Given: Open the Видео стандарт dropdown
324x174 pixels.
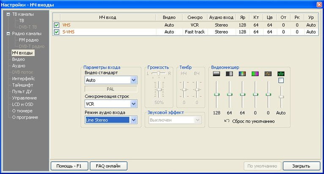Looking at the screenshot, I should (x=134, y=80).
